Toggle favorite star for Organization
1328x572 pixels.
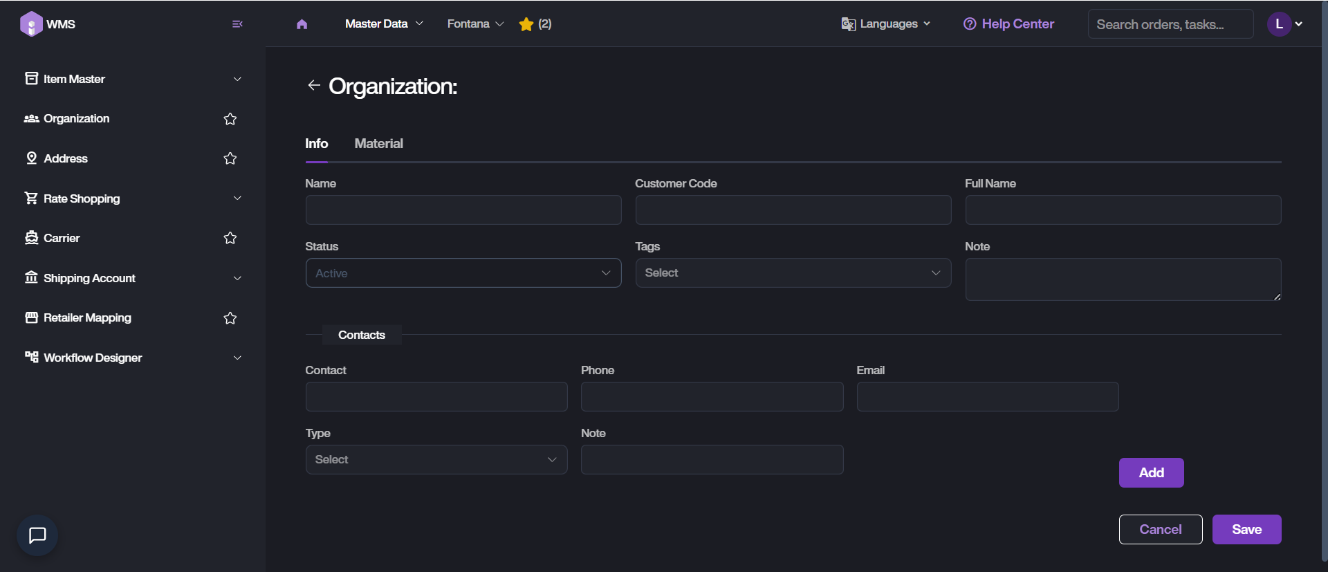[x=230, y=119]
